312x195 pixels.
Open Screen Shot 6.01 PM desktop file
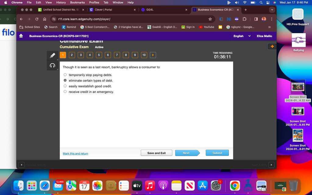tap(298, 140)
